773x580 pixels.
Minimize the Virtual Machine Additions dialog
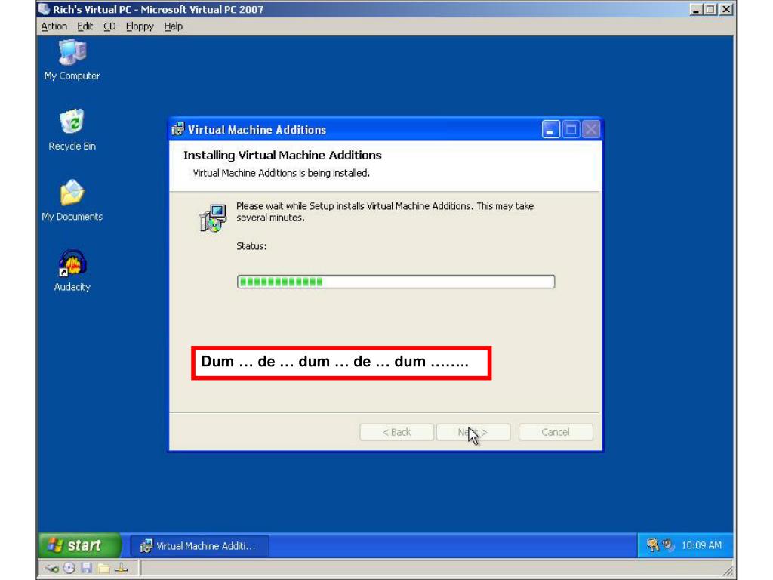[x=550, y=130]
